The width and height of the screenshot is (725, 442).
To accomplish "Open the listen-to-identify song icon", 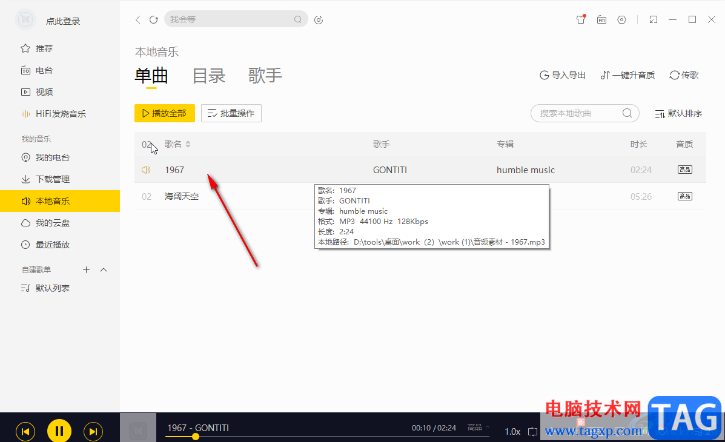I will pos(319,19).
